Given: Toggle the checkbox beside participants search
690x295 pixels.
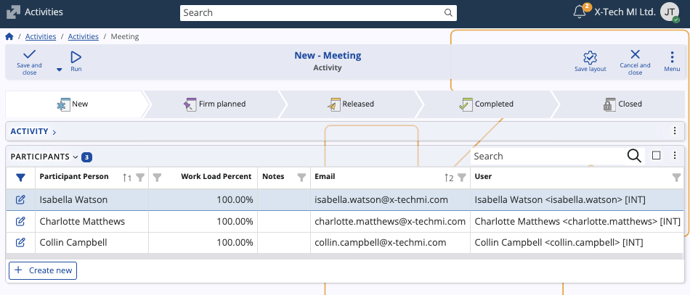Looking at the screenshot, I should [656, 155].
